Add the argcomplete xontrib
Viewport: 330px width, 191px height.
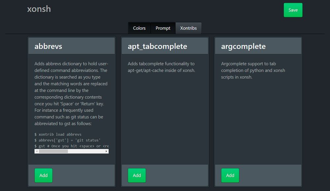(230, 175)
